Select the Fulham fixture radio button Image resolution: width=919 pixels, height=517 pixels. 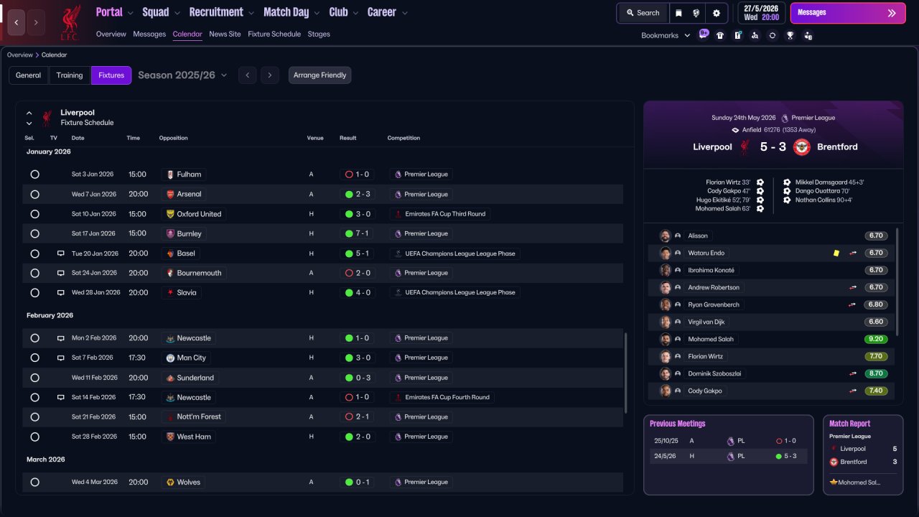[34, 174]
